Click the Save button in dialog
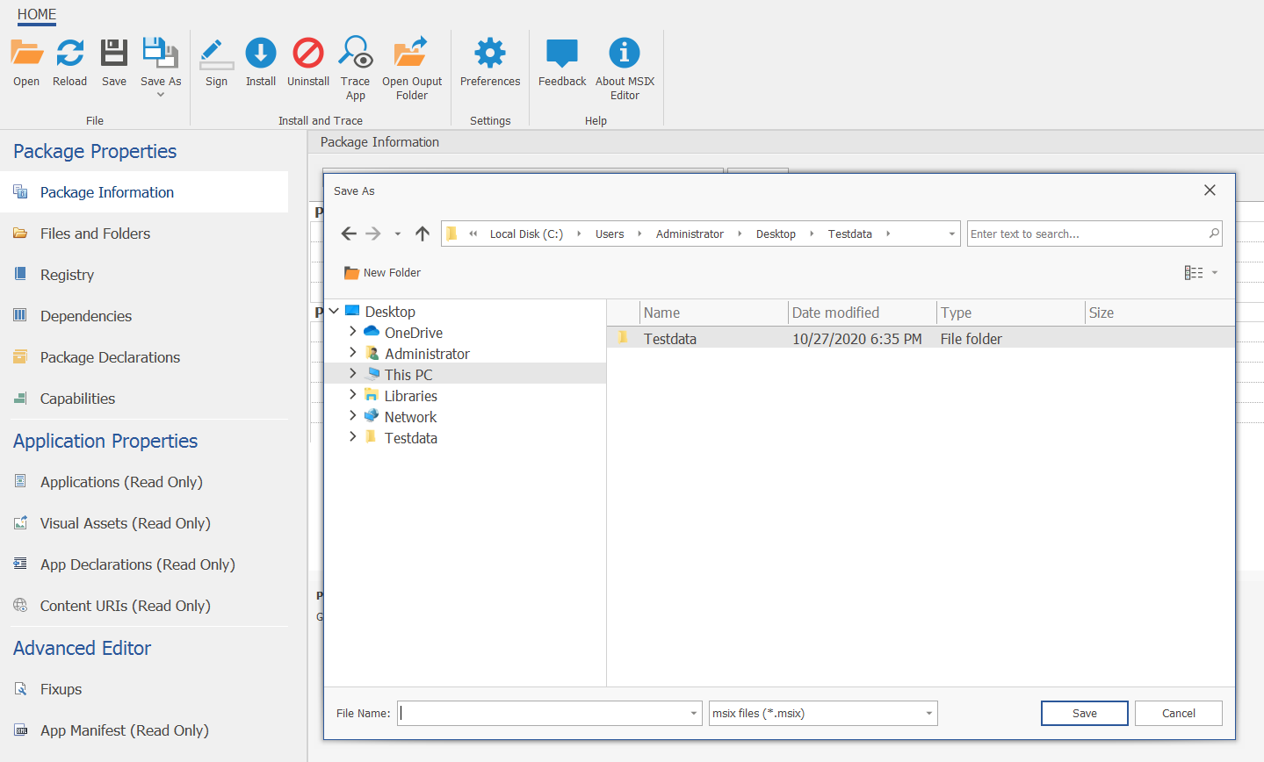 click(1084, 714)
